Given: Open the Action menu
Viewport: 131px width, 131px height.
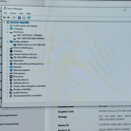Looking at the screenshot, I should click(13, 13).
